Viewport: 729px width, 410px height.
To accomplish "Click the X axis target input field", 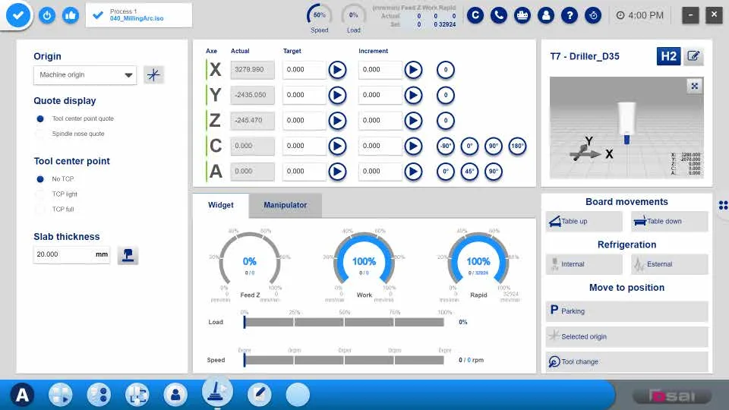I will coord(304,70).
